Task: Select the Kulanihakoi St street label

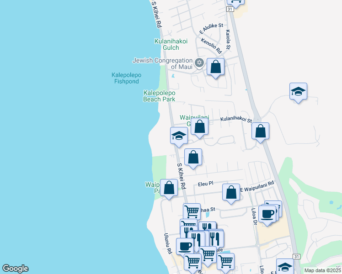Action: click(x=236, y=119)
